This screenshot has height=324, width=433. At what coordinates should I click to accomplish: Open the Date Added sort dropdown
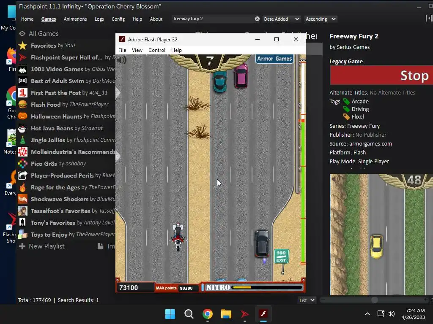pos(282,19)
